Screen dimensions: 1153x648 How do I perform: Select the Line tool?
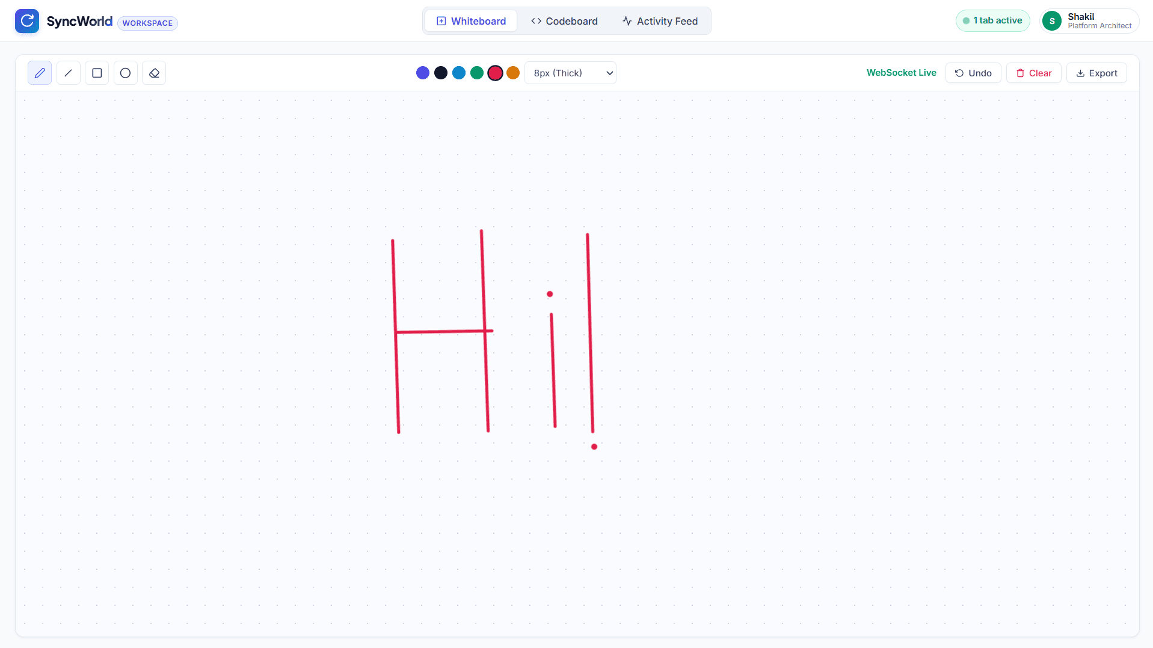click(68, 73)
